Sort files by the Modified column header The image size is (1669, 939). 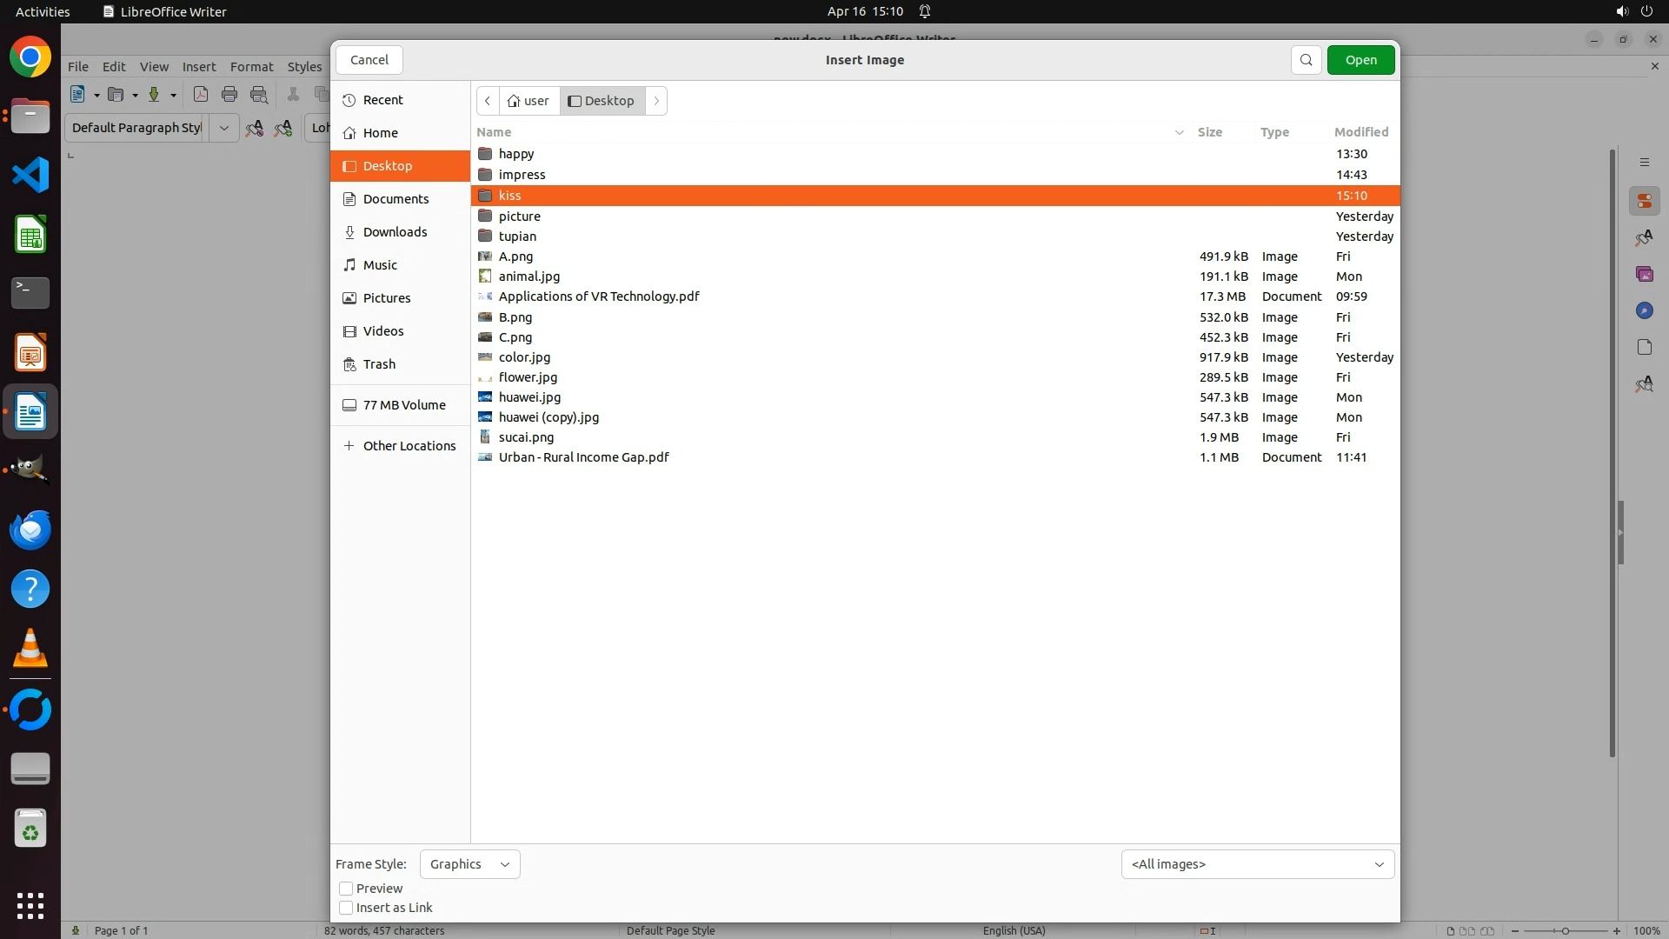tap(1360, 132)
